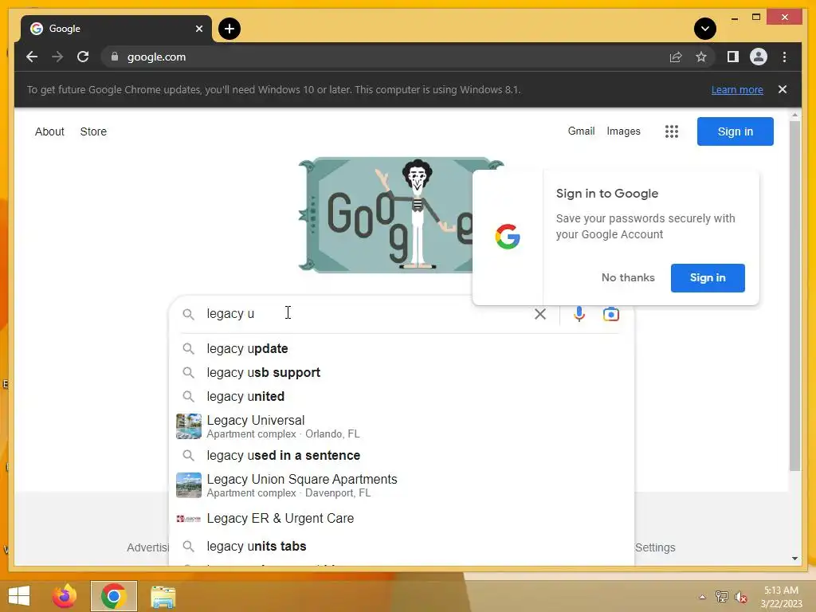This screenshot has width=816, height=612.
Task: Open the Store link
Action: tap(93, 131)
